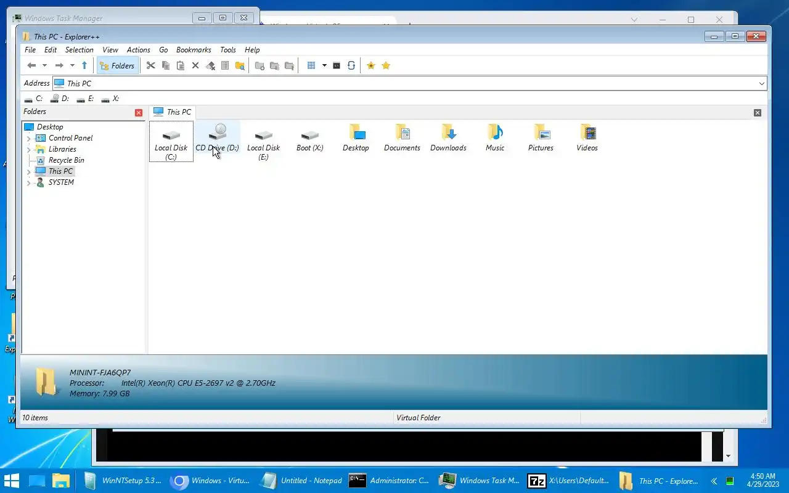Viewport: 789px width, 493px height.
Task: Jump to drive X: in the drives bar
Action: pyautogui.click(x=110, y=99)
